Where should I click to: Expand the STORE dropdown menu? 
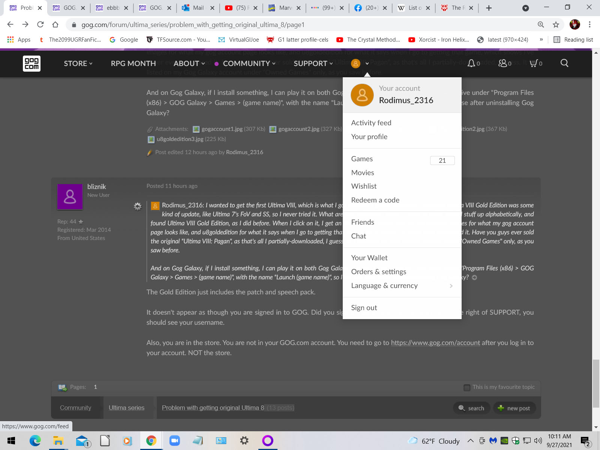[78, 63]
